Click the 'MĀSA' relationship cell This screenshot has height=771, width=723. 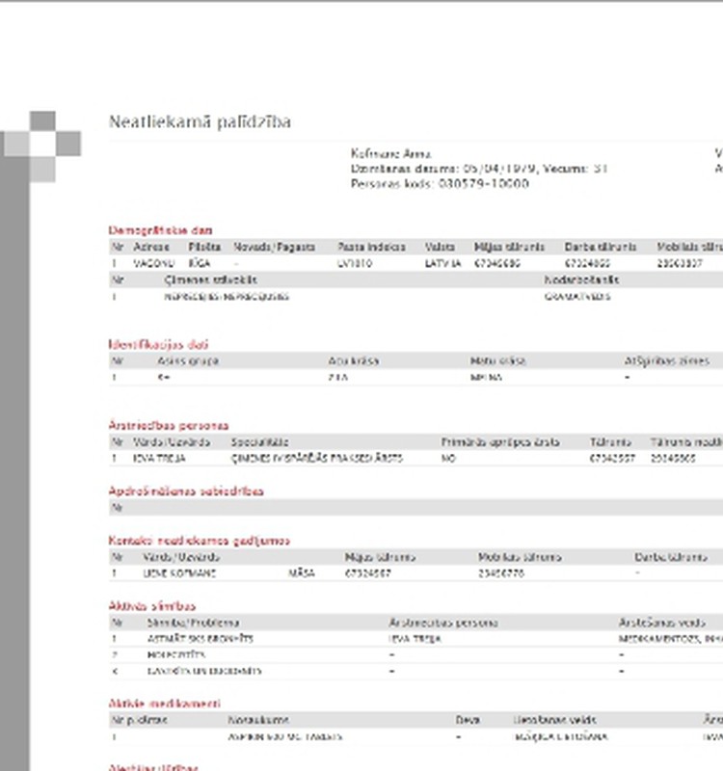[302, 573]
